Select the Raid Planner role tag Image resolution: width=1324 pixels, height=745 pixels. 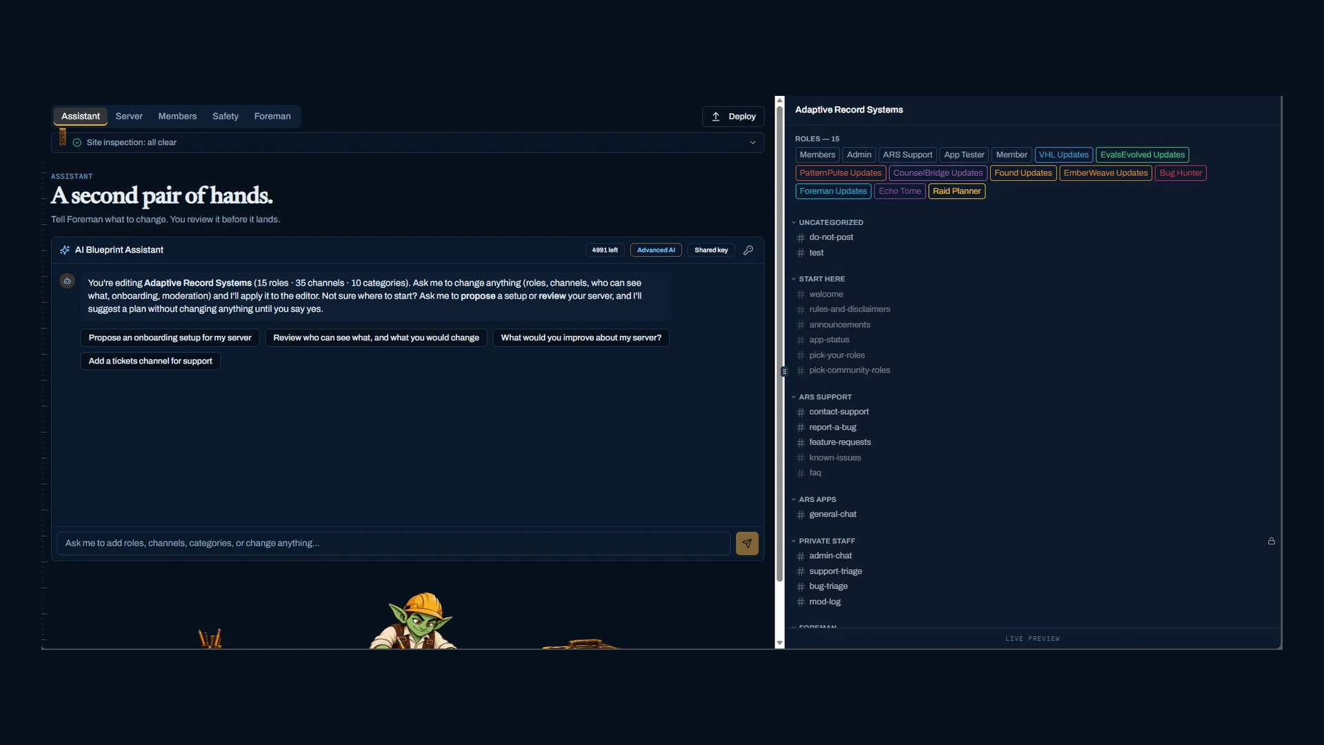tap(956, 192)
